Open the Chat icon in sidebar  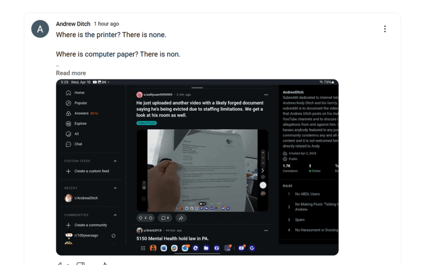point(68,144)
